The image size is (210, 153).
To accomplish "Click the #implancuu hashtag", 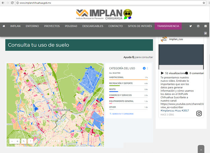I will tap(167, 111).
